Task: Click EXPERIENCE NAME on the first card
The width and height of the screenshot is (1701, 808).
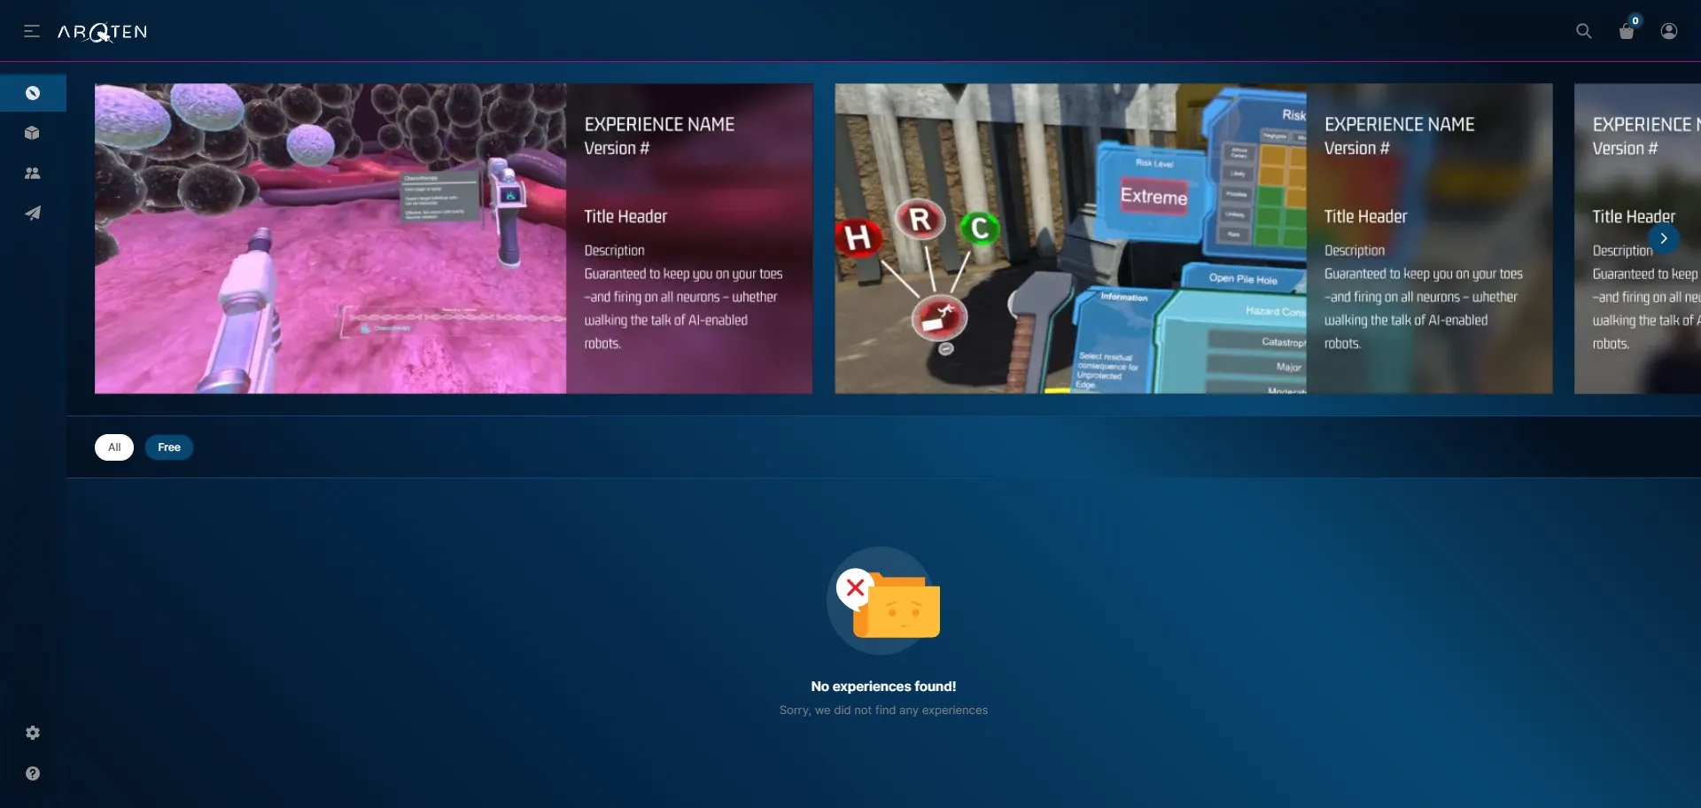Action: pos(659,124)
